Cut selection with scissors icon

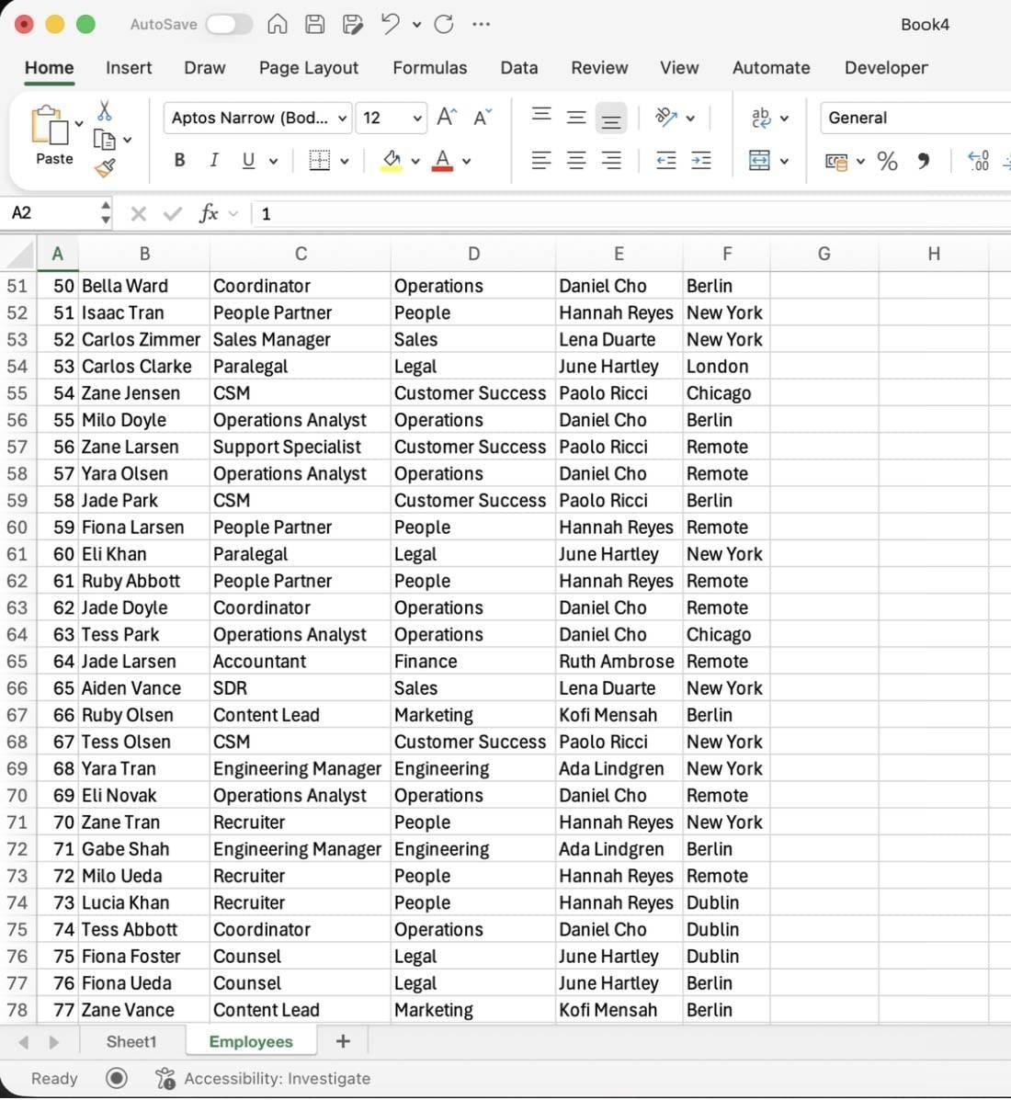[105, 111]
